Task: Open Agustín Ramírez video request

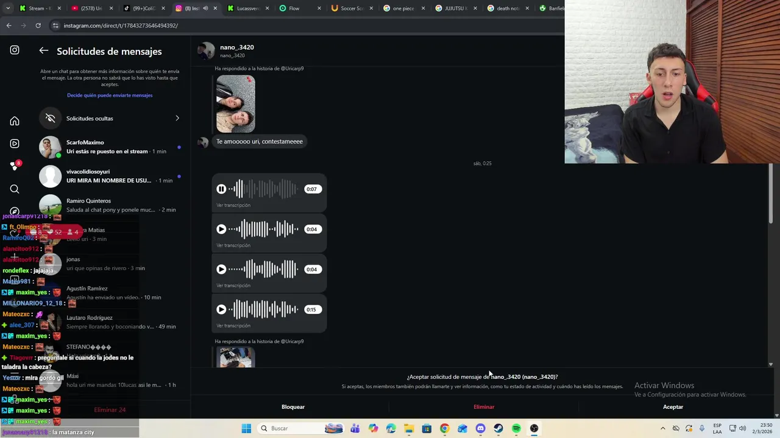Action: pos(111,293)
